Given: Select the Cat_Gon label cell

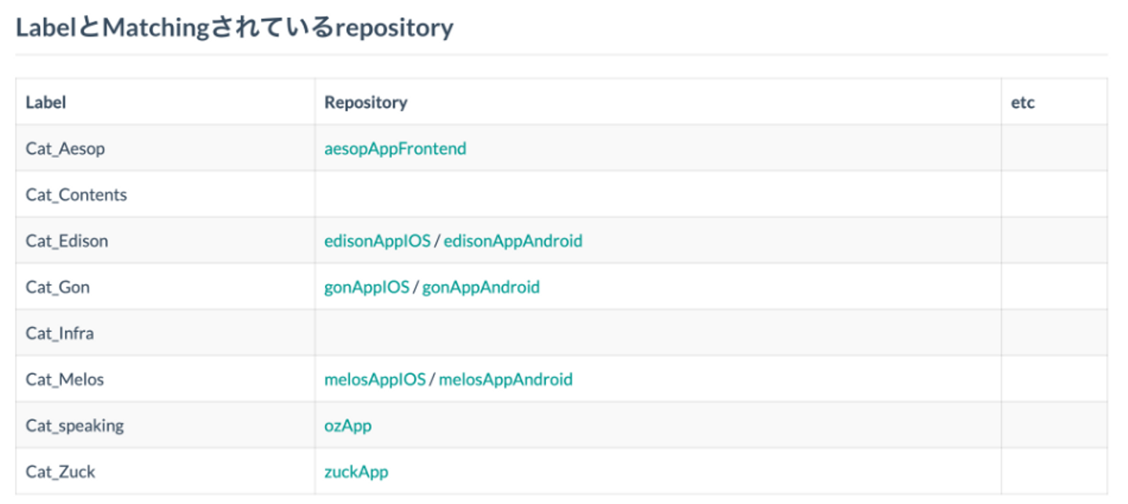Looking at the screenshot, I should click(x=57, y=287).
